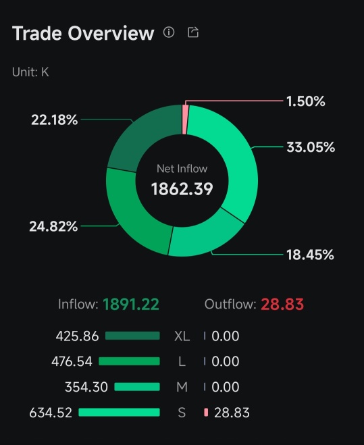Tap the S order size label

(x=182, y=413)
